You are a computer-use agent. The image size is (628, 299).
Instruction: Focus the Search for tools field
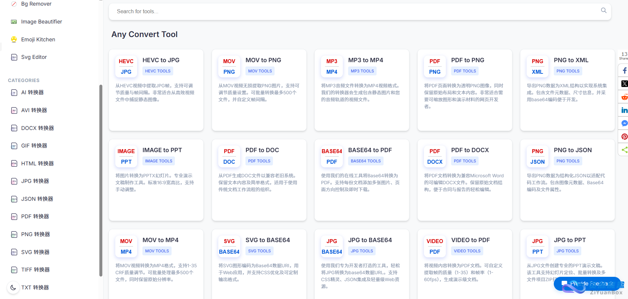354,12
